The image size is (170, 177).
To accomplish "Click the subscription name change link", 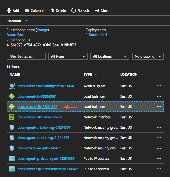I will [x=42, y=30].
